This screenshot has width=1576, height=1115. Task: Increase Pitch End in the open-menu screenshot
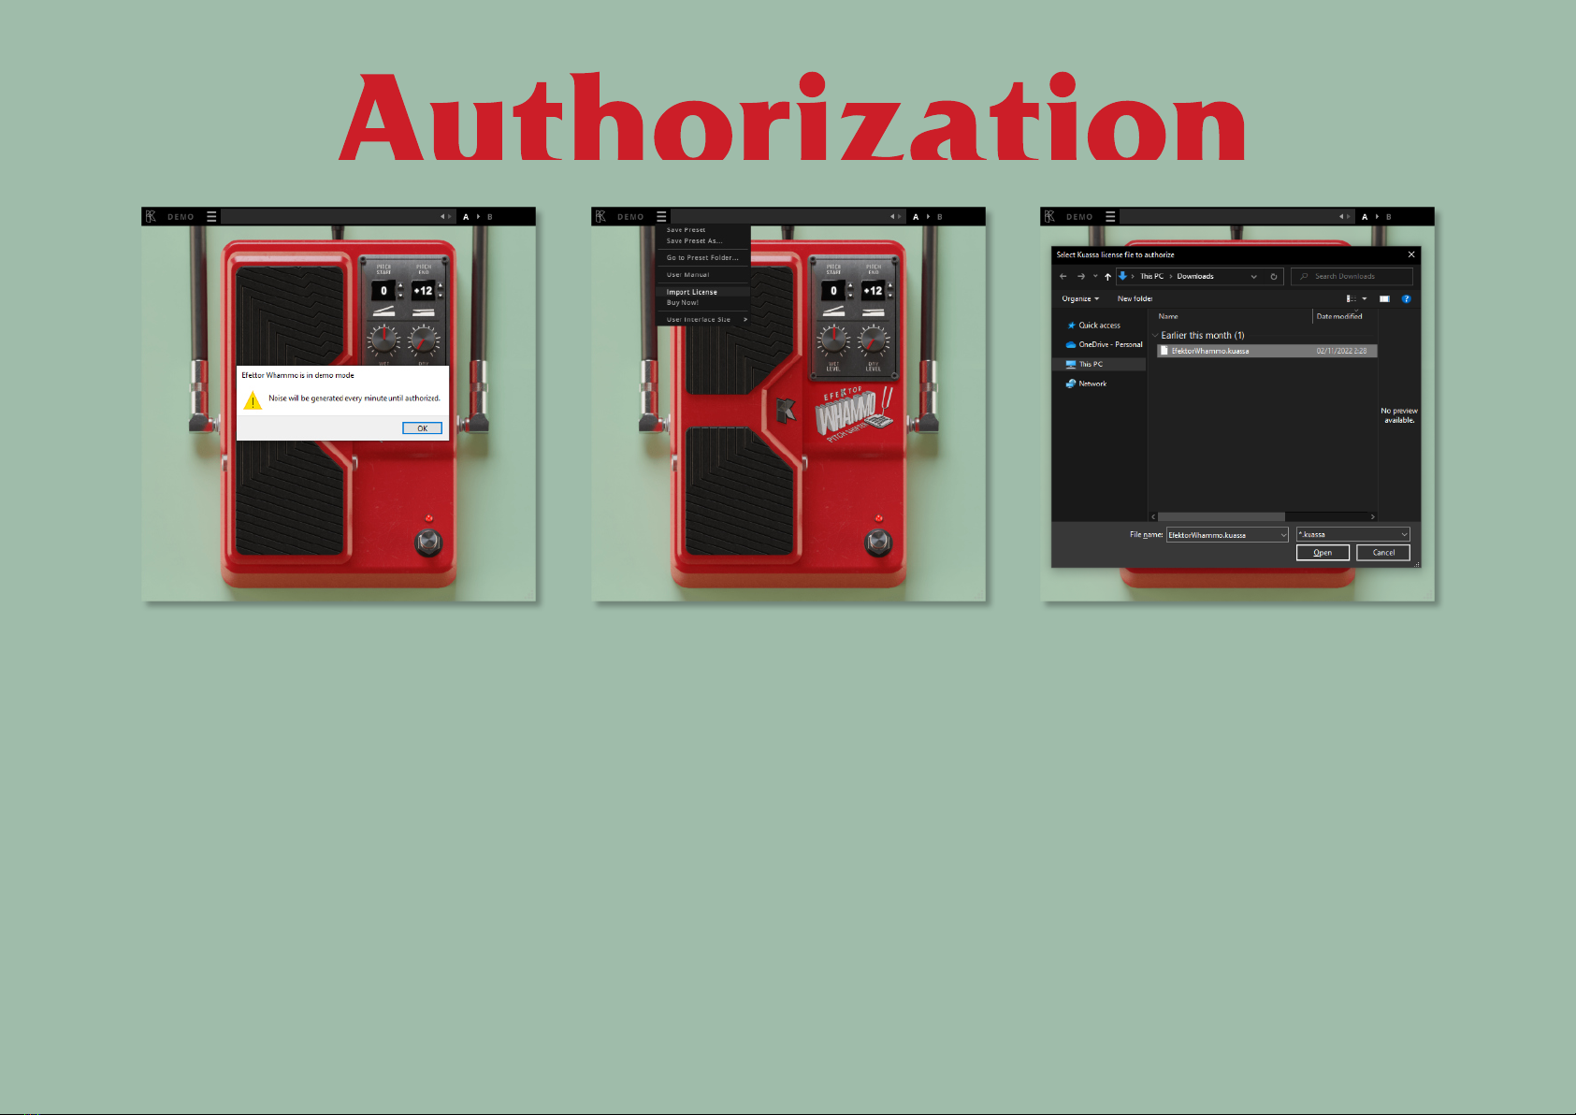pyautogui.click(x=889, y=286)
